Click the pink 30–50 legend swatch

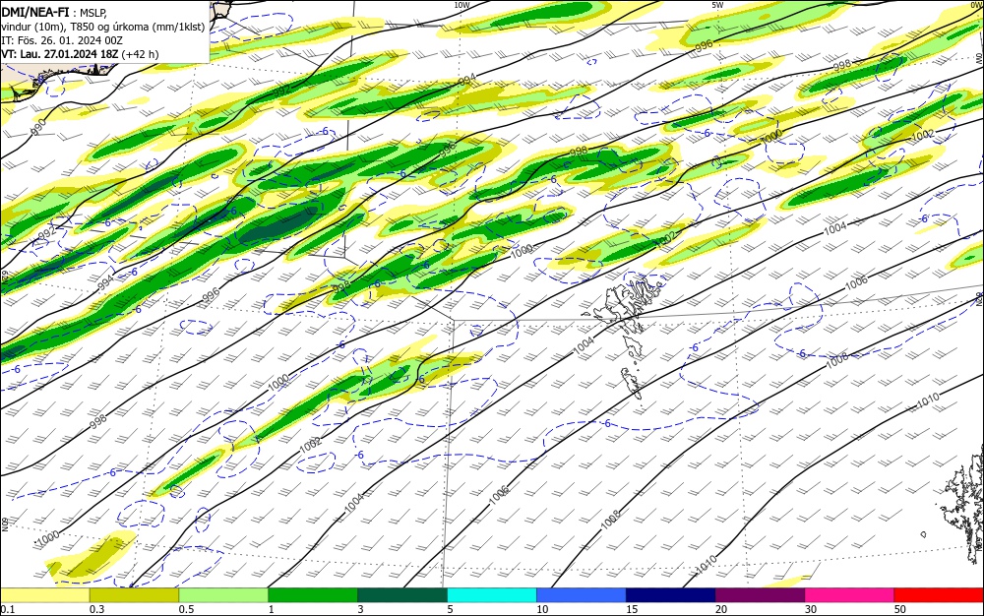click(x=850, y=595)
